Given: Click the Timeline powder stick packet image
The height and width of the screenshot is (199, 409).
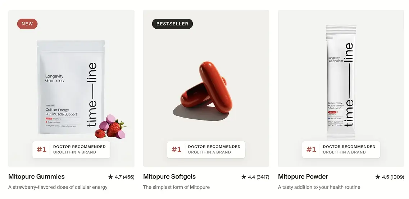Looking at the screenshot, I should [341, 82].
